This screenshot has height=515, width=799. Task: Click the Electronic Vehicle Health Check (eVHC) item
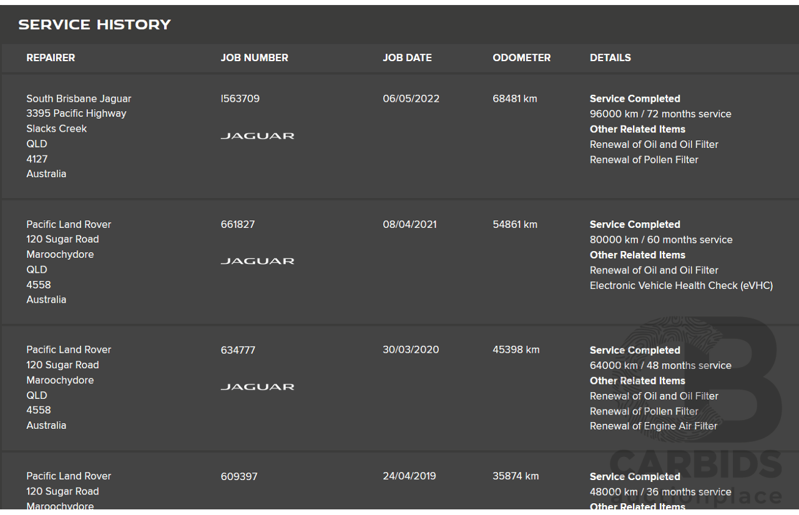click(681, 285)
